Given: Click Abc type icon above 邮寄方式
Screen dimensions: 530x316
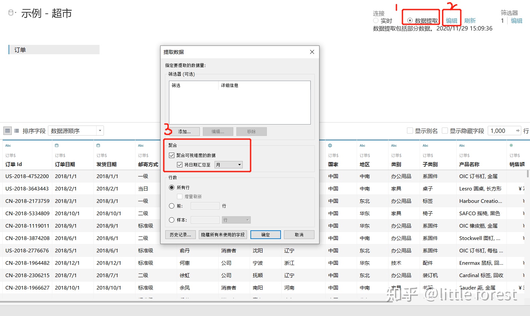Looking at the screenshot, I should click(x=141, y=146).
